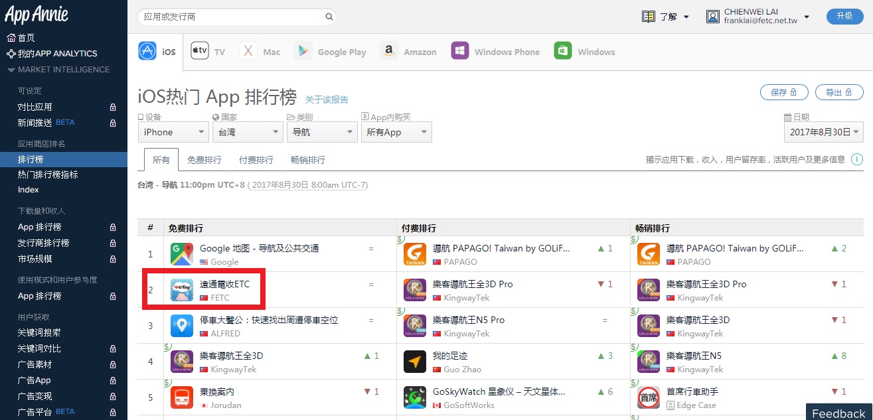The width and height of the screenshot is (873, 420).
Task: Open the 设备 iPhone dropdown
Action: coord(173,132)
